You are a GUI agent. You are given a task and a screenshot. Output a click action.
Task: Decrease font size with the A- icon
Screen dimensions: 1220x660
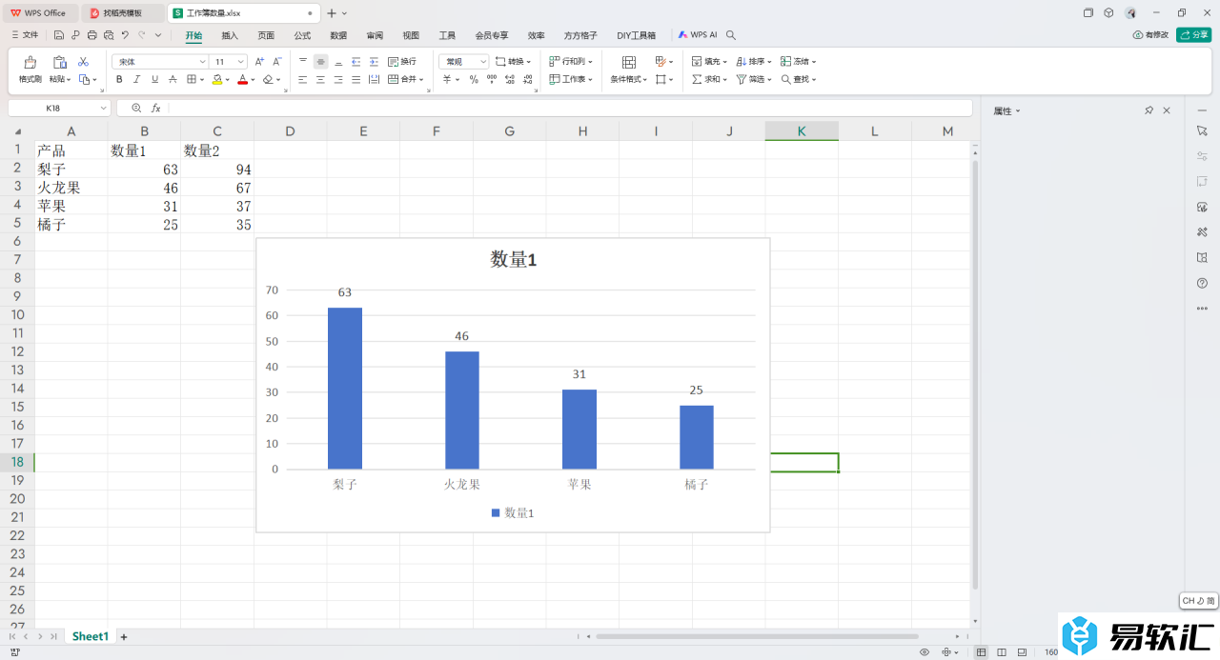[x=277, y=61]
